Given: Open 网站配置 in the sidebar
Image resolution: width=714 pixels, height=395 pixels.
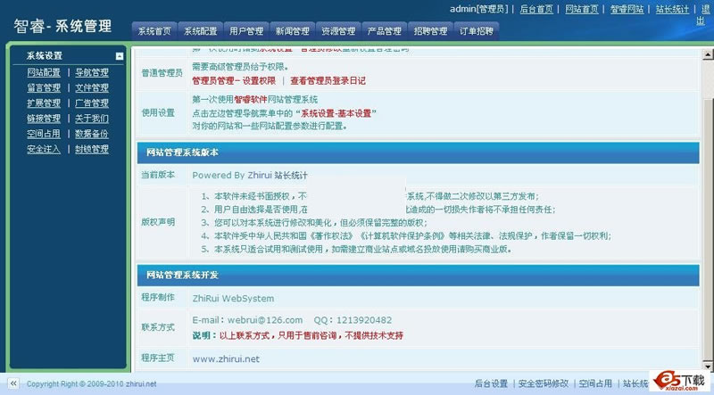Looking at the screenshot, I should coord(44,73).
